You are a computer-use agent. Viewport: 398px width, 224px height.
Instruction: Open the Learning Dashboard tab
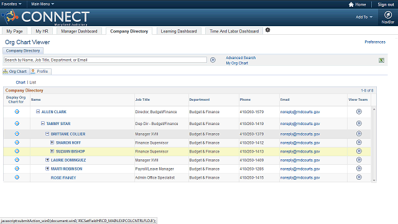pyautogui.click(x=178, y=31)
